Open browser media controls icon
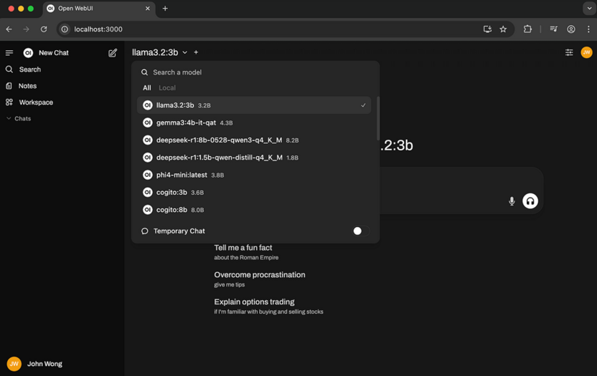The image size is (597, 376). pyautogui.click(x=554, y=29)
